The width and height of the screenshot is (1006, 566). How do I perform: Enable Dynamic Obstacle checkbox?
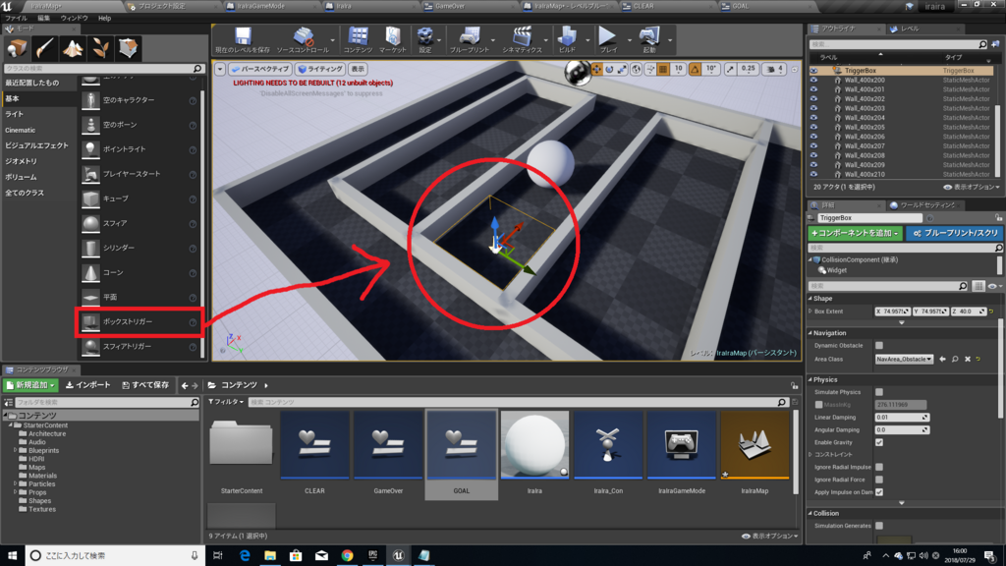(x=879, y=345)
